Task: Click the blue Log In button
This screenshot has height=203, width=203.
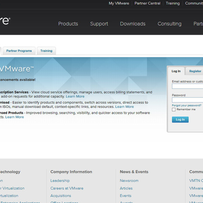Action: point(180,120)
